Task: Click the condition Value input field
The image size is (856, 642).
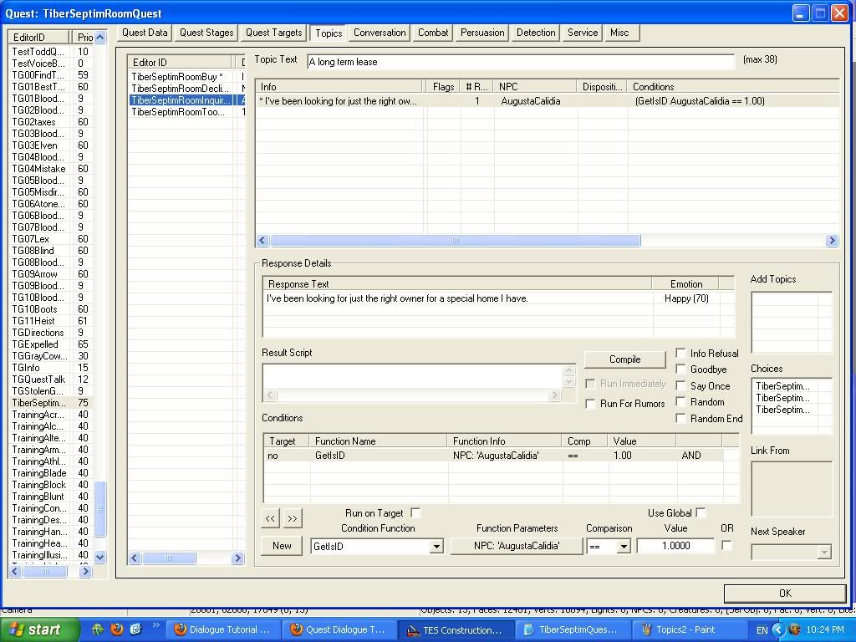Action: tap(675, 546)
